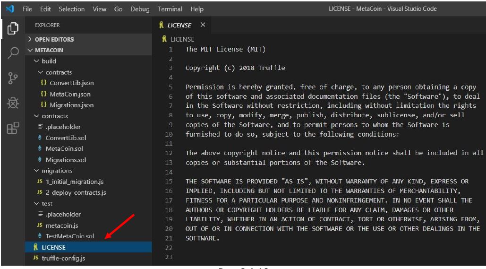This screenshot has height=269, width=486.
Task: Open MetaCoin.sol in contracts folder
Action: pos(64,149)
